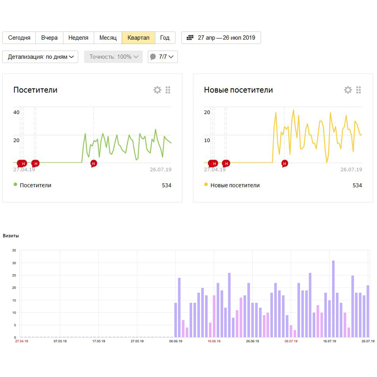Screen dimensions: 377x377
Task: Click the 534 total in Новые посетители widget
Action: (x=357, y=185)
